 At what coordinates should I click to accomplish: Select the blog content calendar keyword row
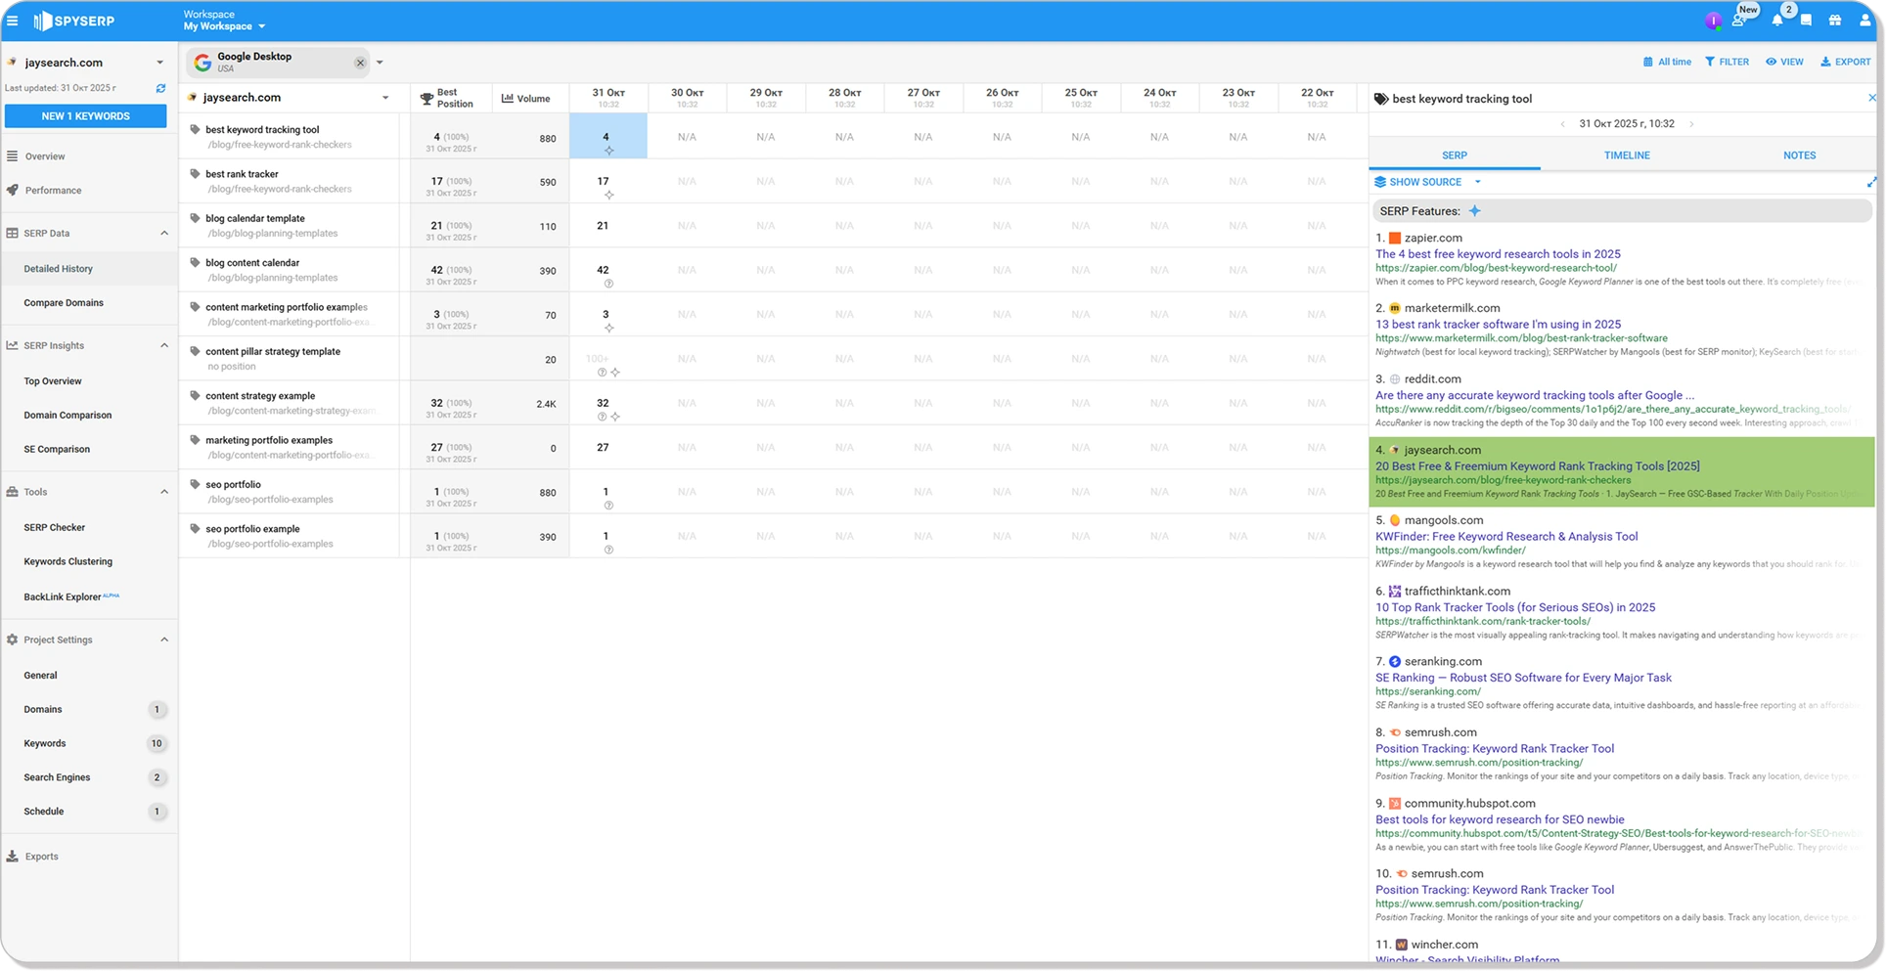[x=252, y=263]
